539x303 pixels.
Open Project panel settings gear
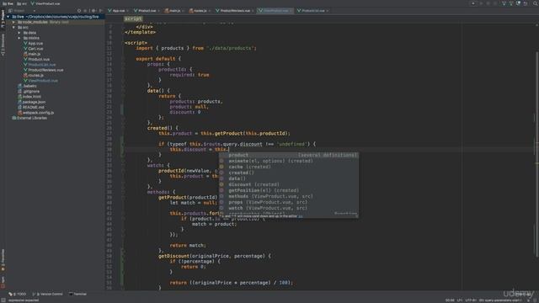[x=93, y=11]
